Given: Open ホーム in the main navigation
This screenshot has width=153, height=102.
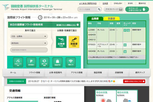Looking at the screenshot, I should click(13, 72).
